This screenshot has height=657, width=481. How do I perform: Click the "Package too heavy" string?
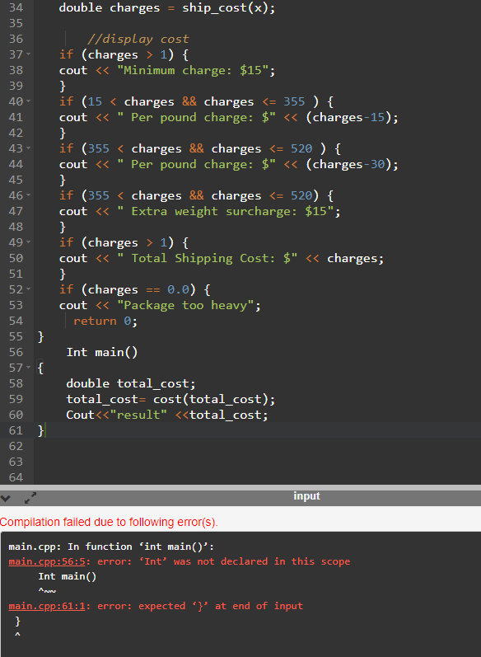185,306
